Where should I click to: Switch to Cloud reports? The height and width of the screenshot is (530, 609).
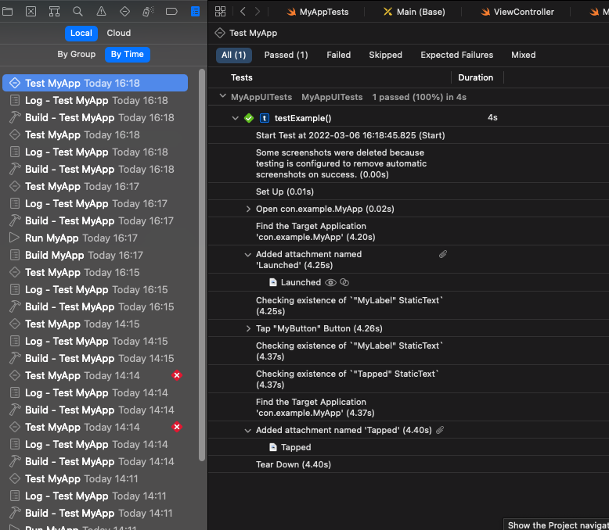click(119, 33)
